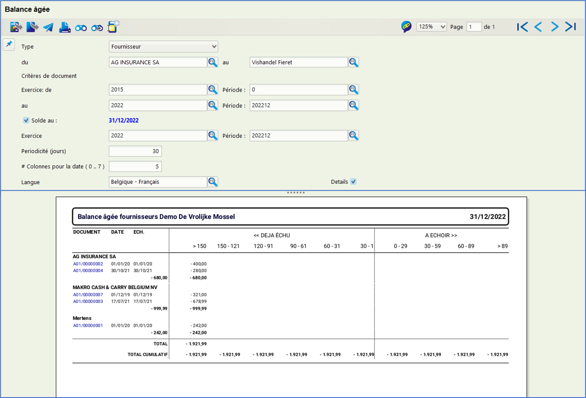The width and height of the screenshot is (586, 398).
Task: Open lookup beside 'au' 2022 field
Action: point(213,105)
